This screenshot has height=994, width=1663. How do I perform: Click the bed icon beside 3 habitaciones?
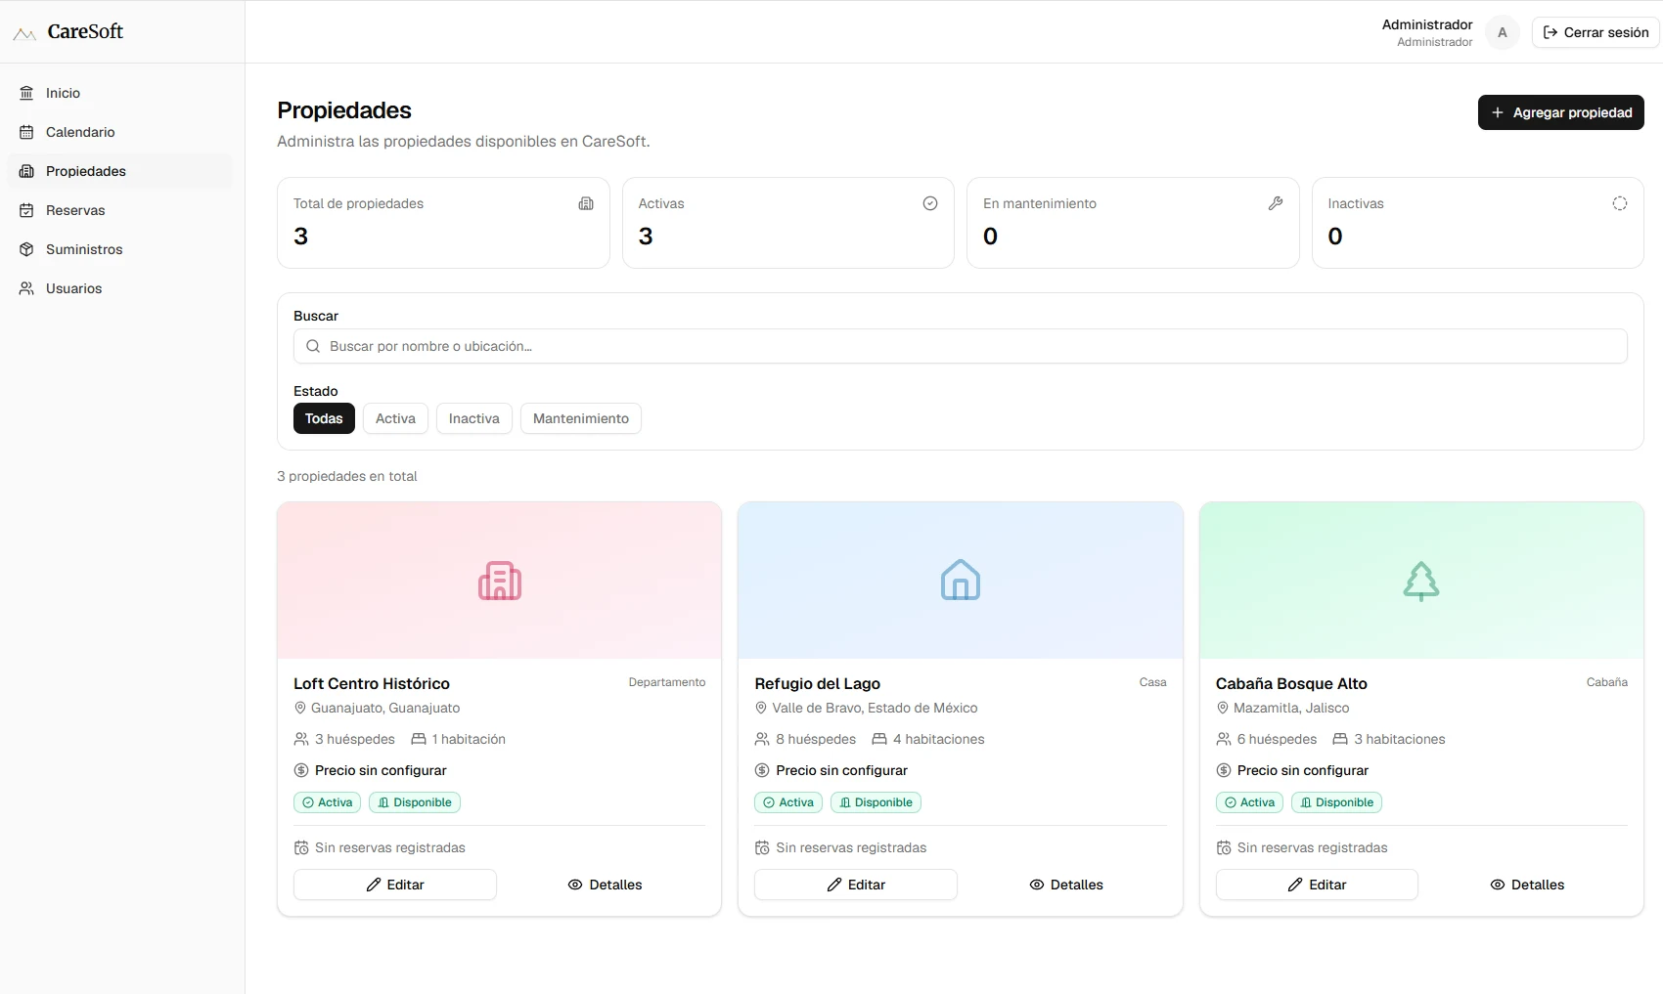click(x=1340, y=739)
